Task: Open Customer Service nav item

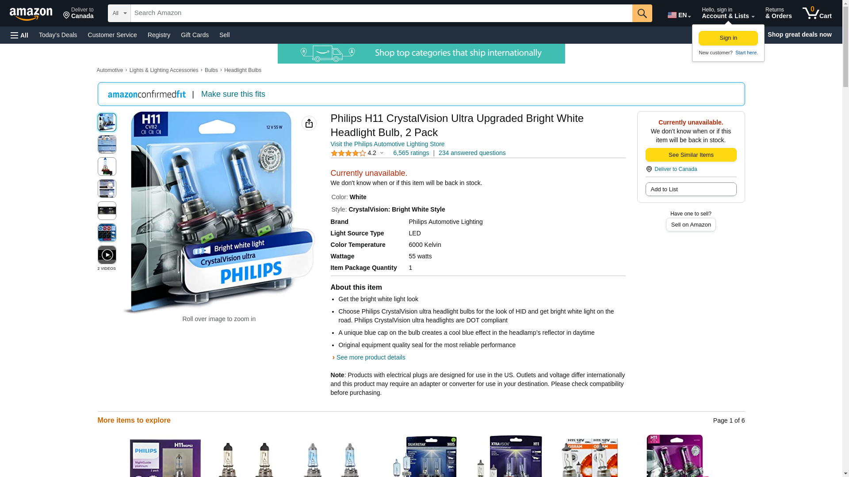Action: click(112, 35)
